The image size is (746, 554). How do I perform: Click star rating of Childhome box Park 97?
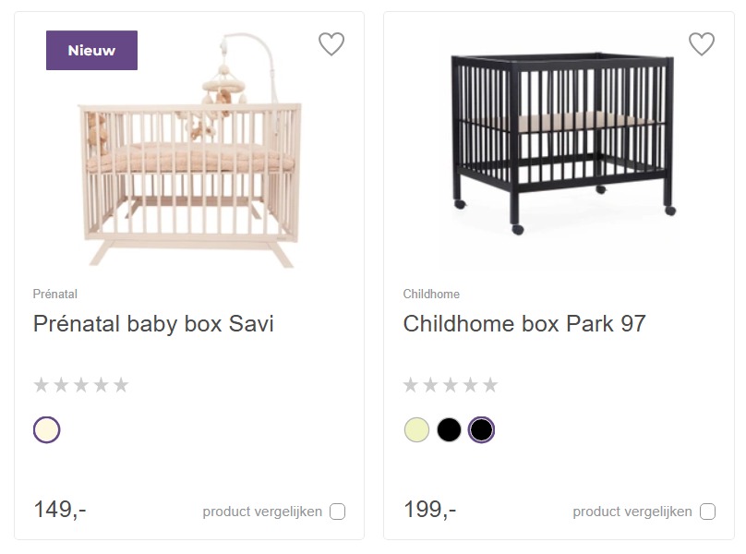[451, 384]
